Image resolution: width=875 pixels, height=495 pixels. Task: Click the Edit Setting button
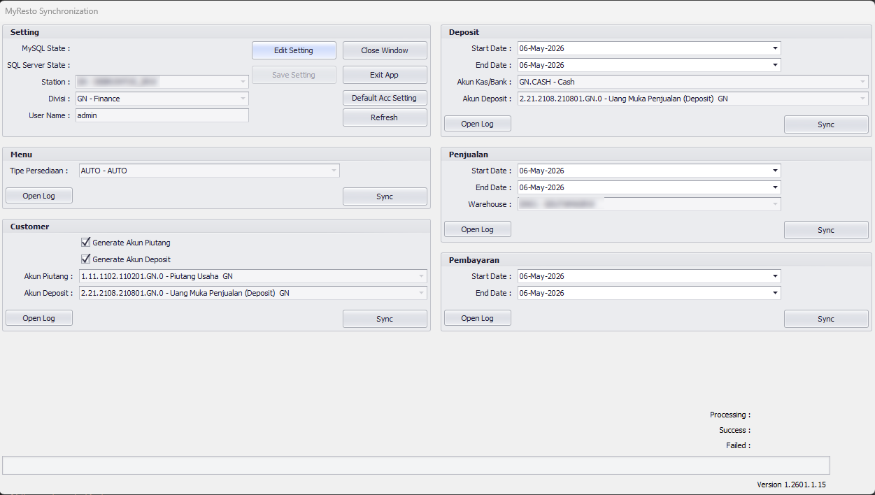click(x=294, y=50)
